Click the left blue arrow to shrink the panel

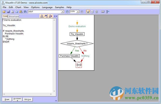(55, 16)
